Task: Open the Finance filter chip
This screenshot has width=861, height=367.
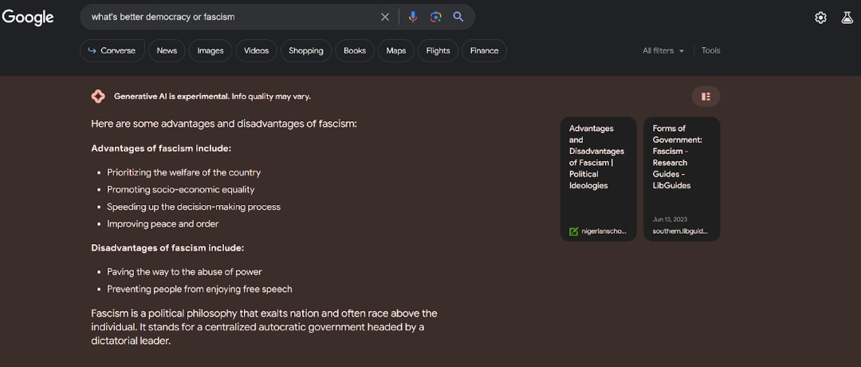Action: [x=485, y=50]
